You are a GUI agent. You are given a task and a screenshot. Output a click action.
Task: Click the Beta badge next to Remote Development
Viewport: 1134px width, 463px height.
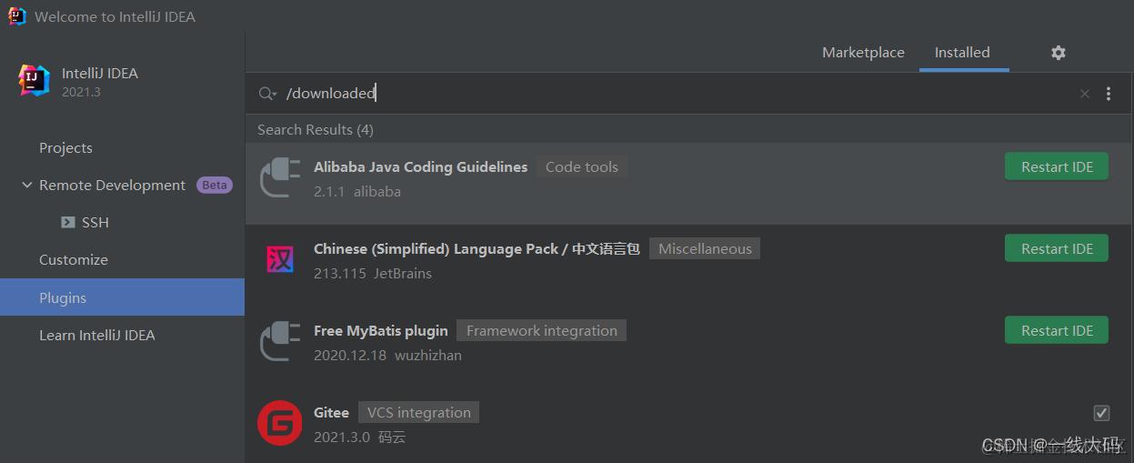tap(215, 185)
